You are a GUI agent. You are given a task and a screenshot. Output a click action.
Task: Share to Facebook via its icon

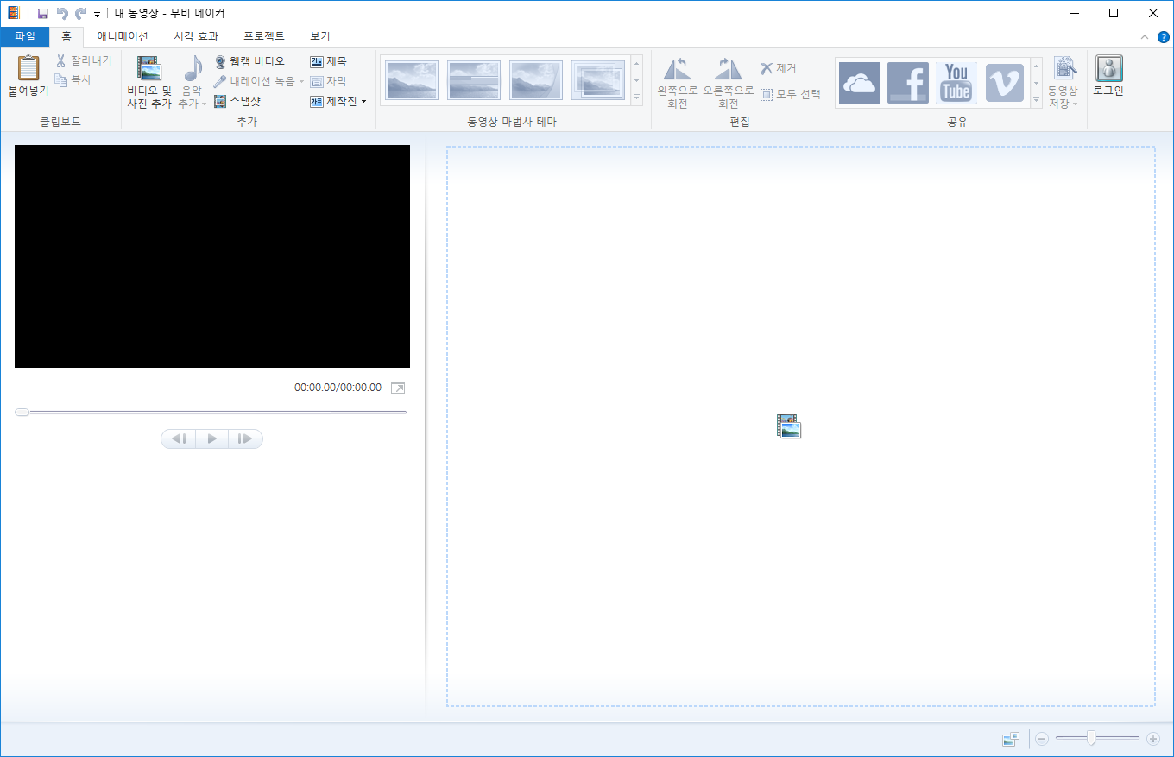[907, 83]
